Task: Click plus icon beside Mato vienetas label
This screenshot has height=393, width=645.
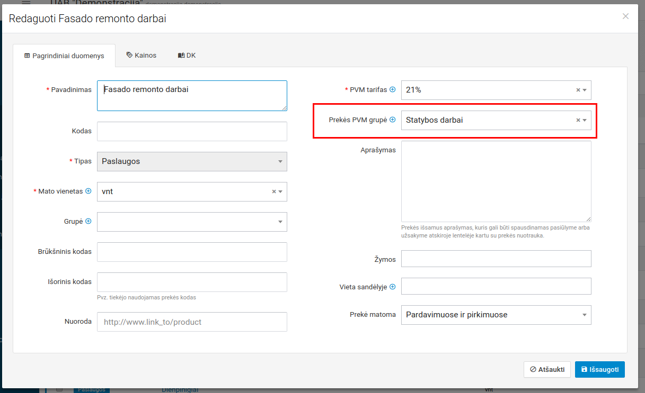Action: pyautogui.click(x=89, y=191)
